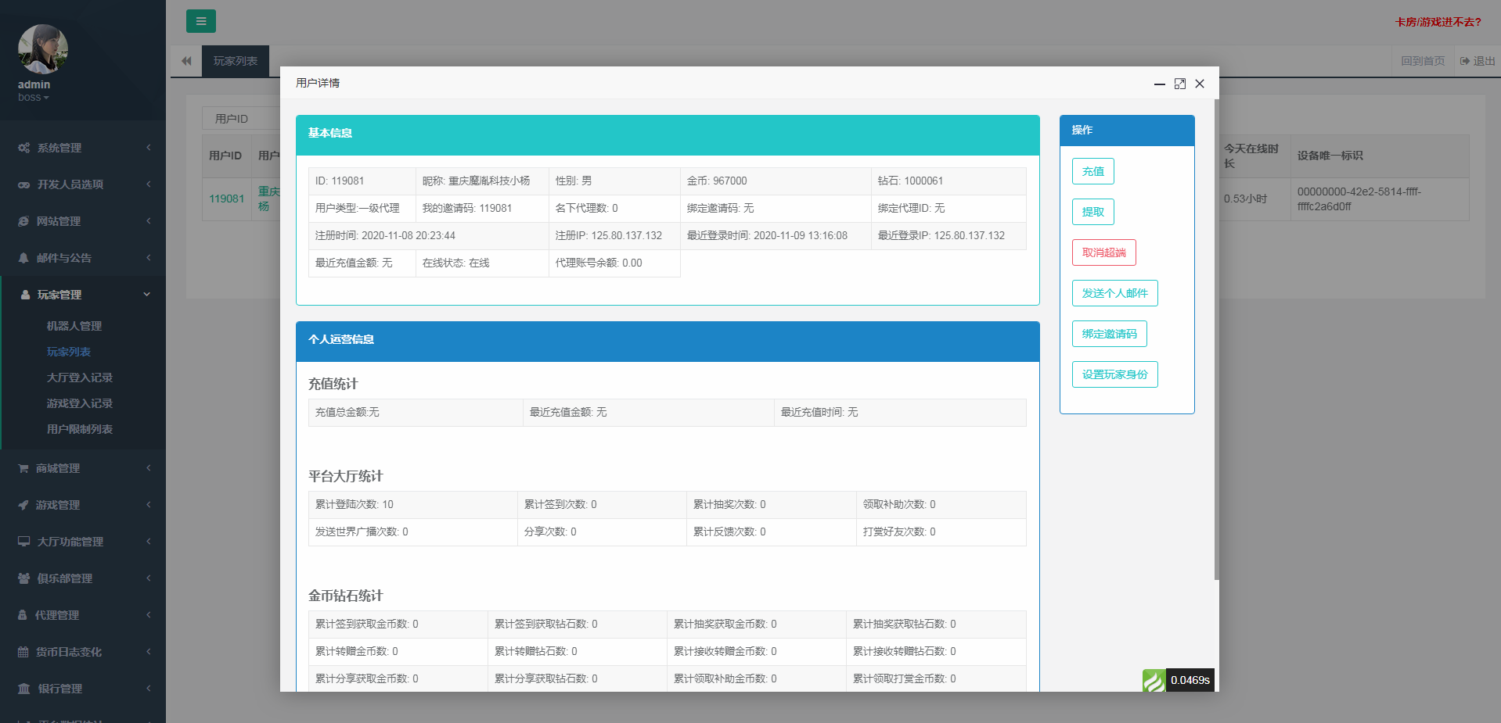Switch to the 玩家列表 tab

(x=236, y=61)
